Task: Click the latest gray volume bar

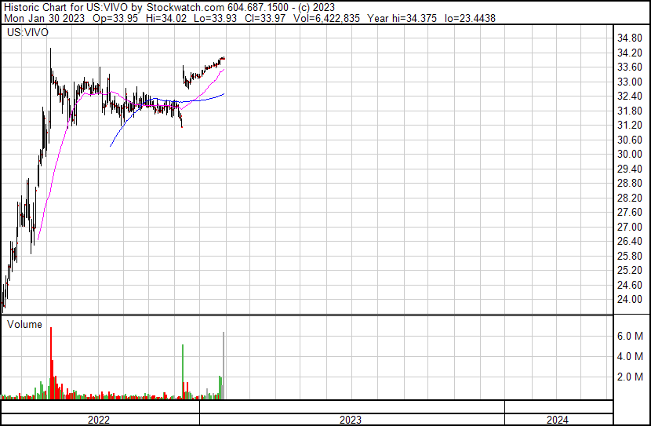Action: pyautogui.click(x=224, y=366)
